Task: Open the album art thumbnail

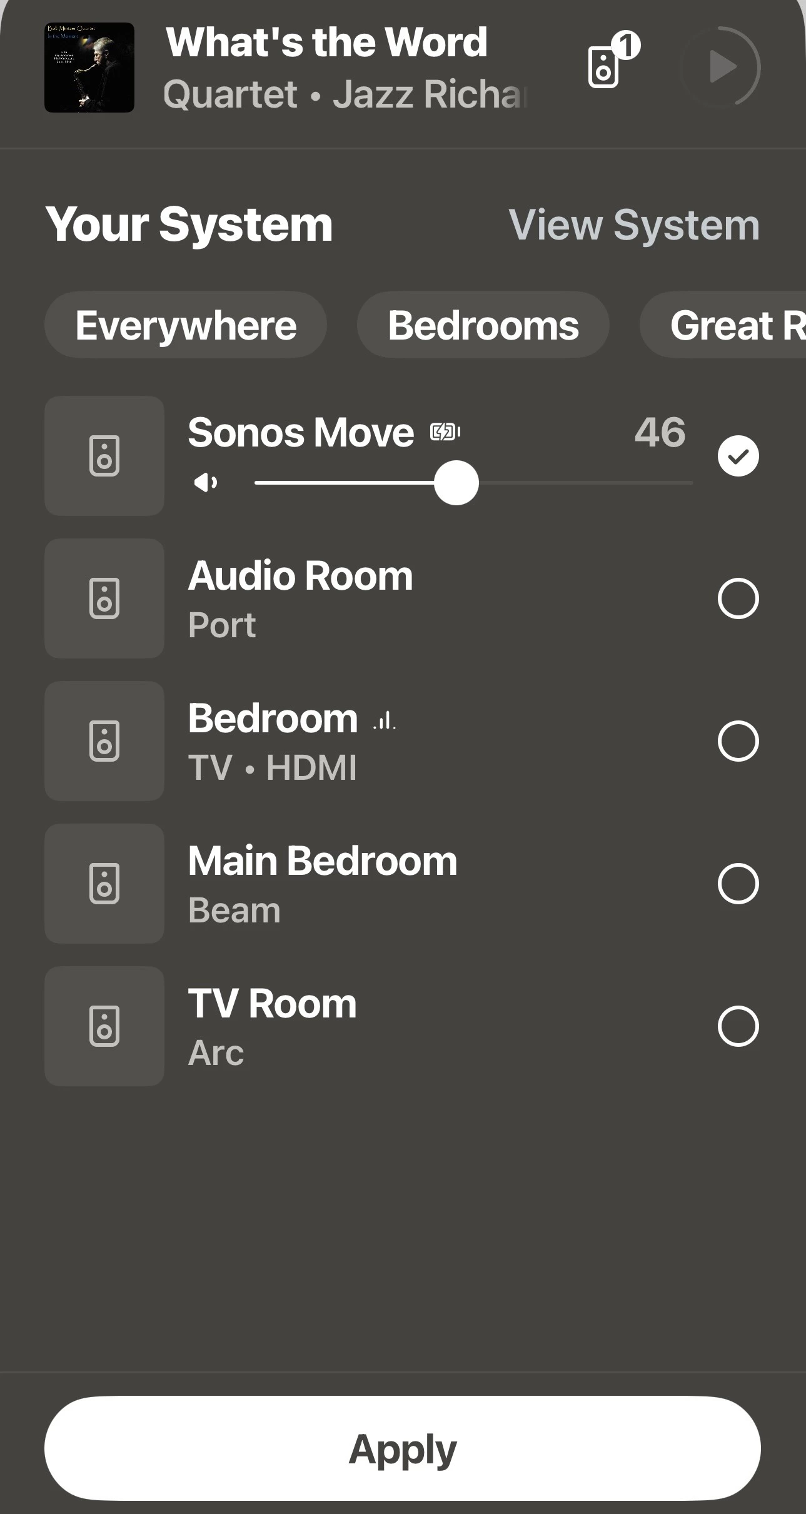Action: 89,68
